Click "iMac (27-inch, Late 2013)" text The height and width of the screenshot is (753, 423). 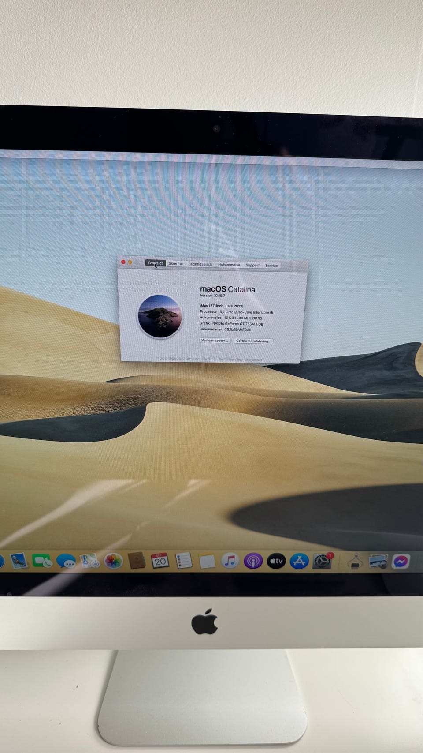(222, 306)
